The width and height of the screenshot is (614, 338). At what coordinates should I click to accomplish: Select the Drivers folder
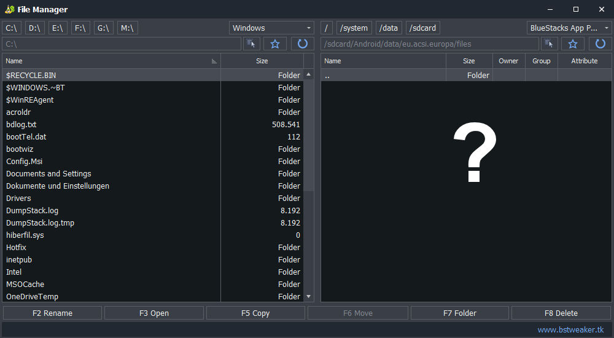click(x=153, y=198)
